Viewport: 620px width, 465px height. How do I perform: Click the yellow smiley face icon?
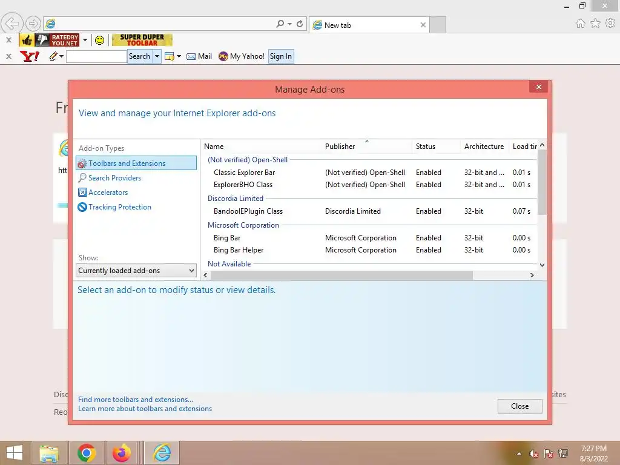pos(100,40)
